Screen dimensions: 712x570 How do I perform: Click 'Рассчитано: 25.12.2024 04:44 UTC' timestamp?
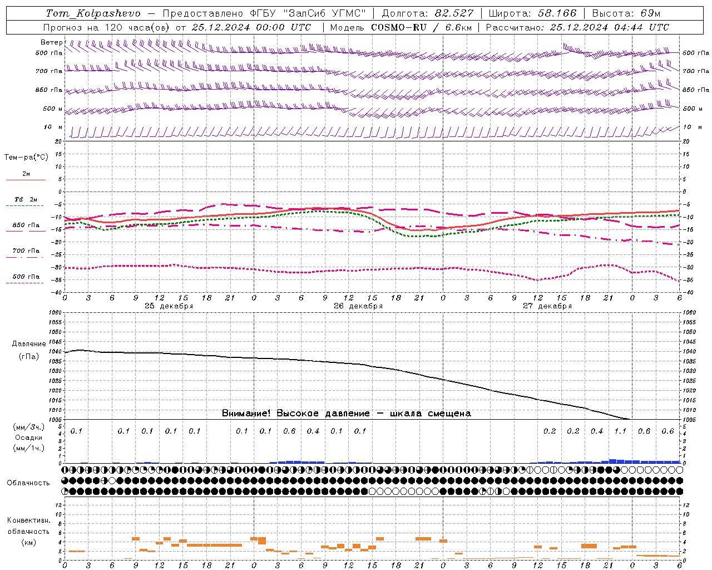point(577,27)
